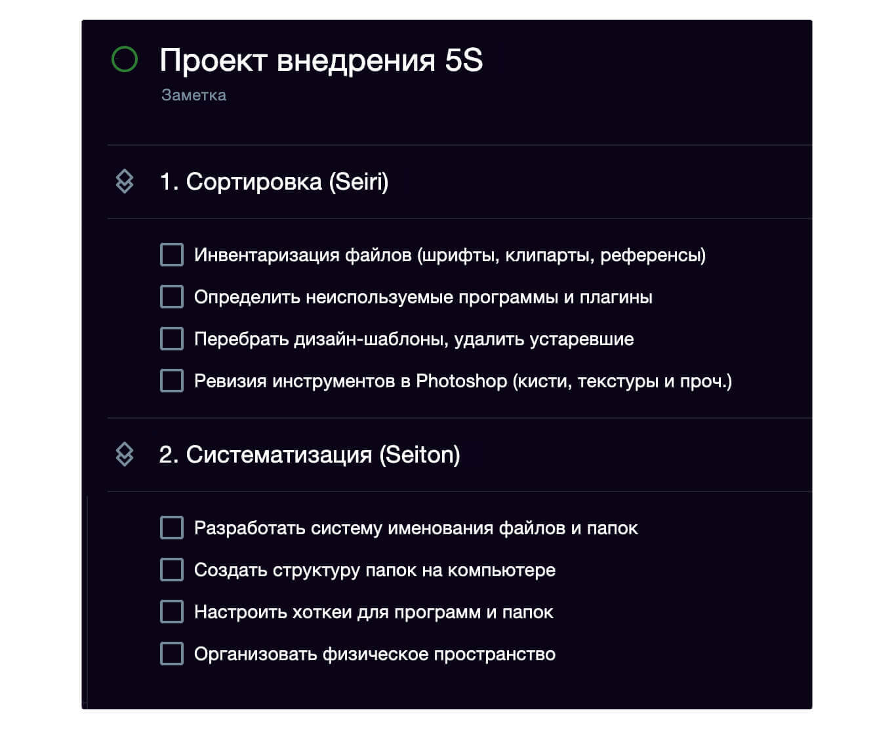Click the text Создать структуру папок на компьютере

(x=375, y=570)
